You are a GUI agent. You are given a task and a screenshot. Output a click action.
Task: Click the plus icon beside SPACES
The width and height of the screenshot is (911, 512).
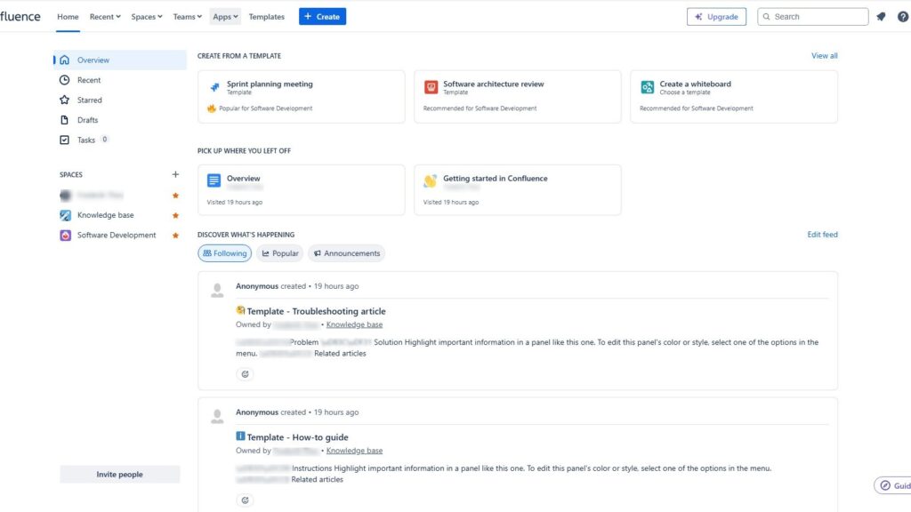[x=175, y=174]
